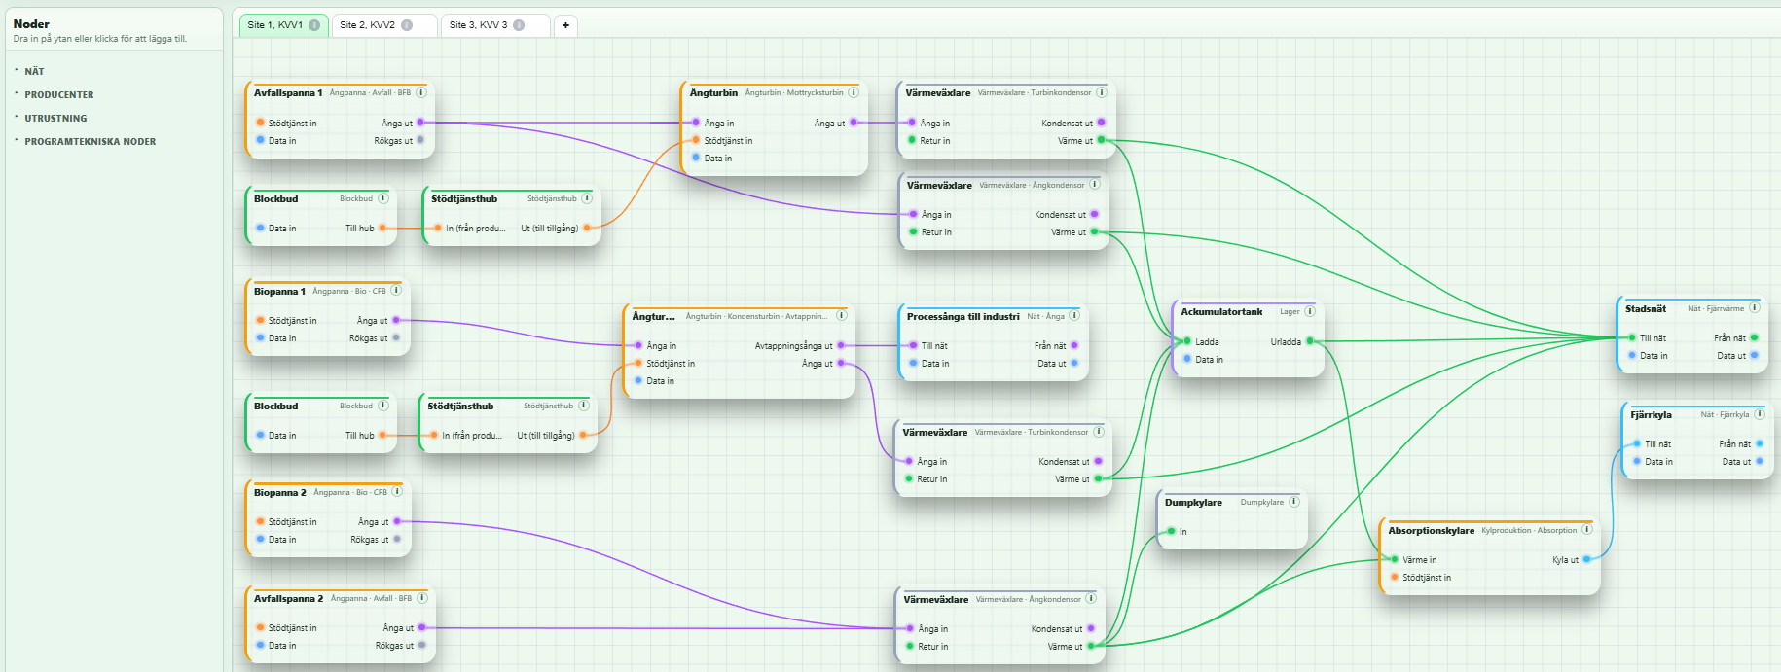Screen dimensions: 1781x672
Task: Click Kyla ut port on Absorptionskylare
Action: tap(1586, 559)
